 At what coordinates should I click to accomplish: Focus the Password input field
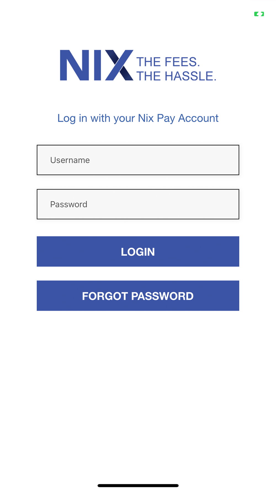pyautogui.click(x=138, y=204)
